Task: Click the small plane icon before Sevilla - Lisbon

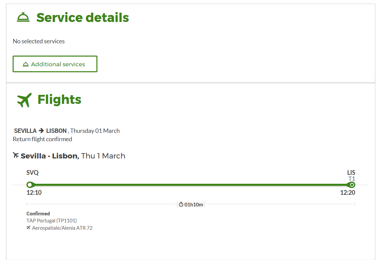Action: click(16, 155)
